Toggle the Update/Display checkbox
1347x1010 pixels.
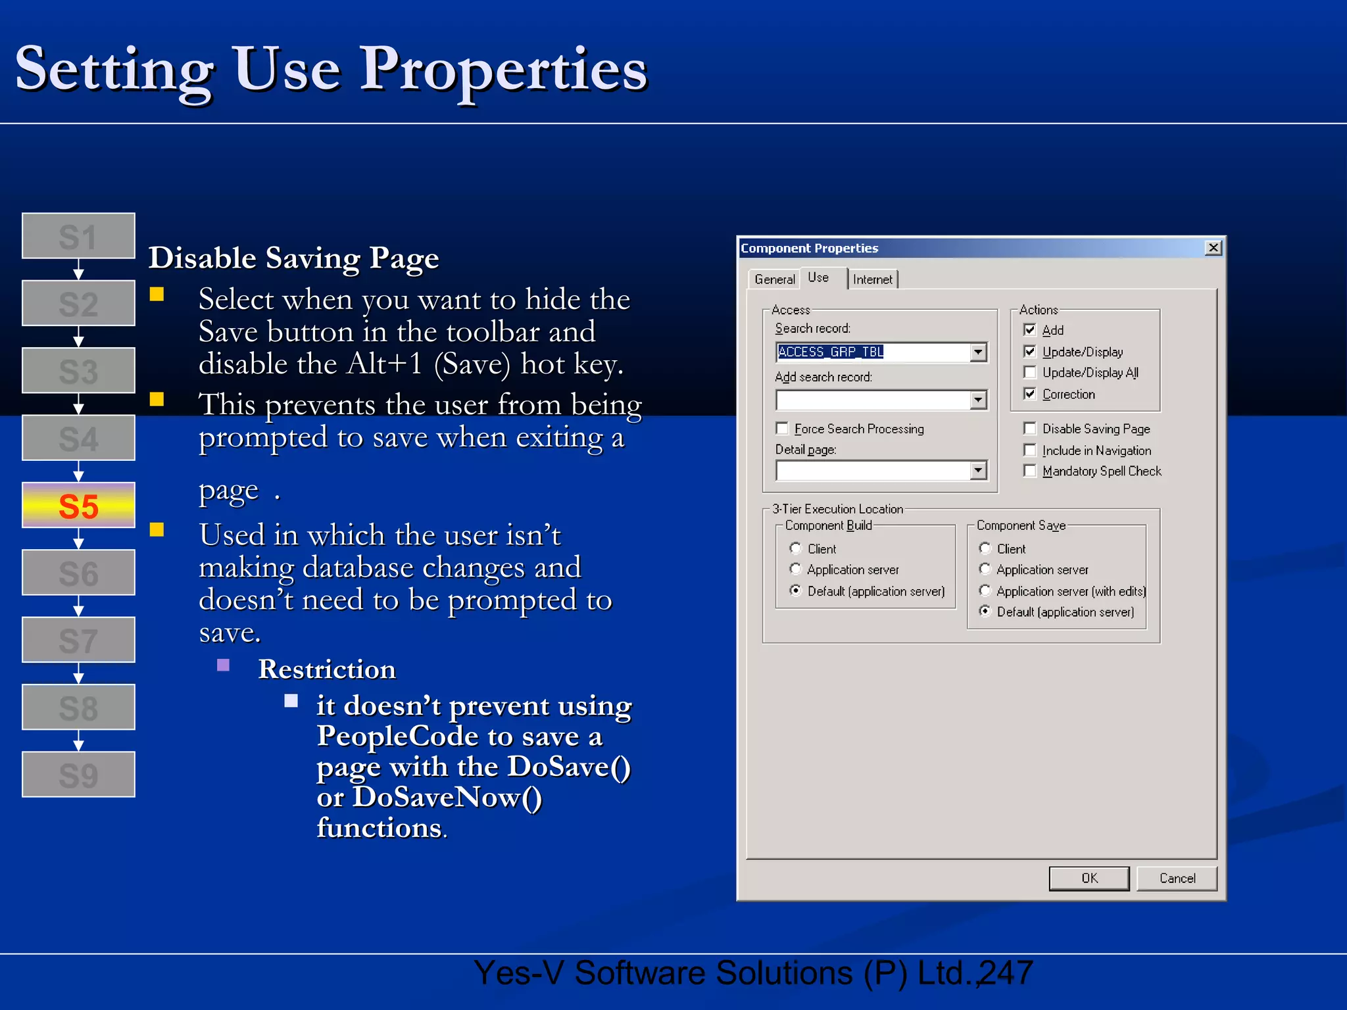coord(1030,351)
